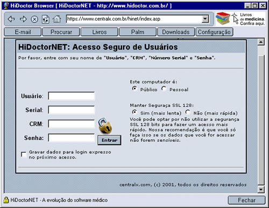269x208 pixels.
Task: Go forward using the right arrow icon
Action: click(23, 19)
